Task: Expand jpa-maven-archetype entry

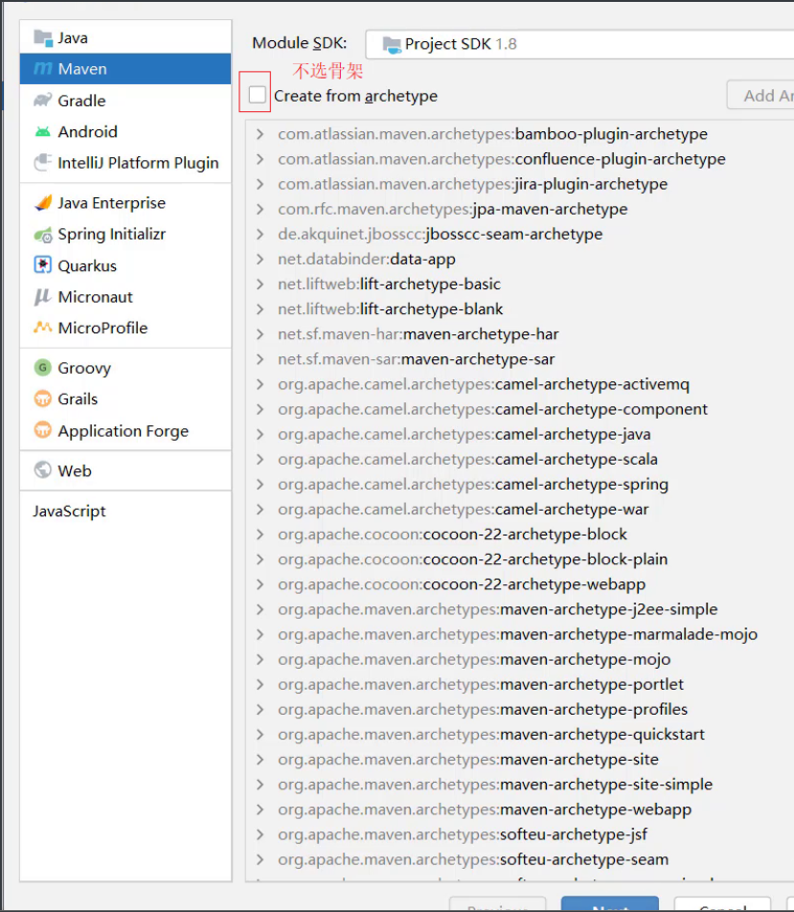Action: tap(260, 210)
